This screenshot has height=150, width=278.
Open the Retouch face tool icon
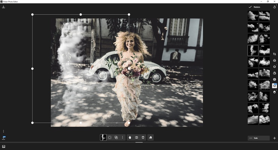point(275,92)
